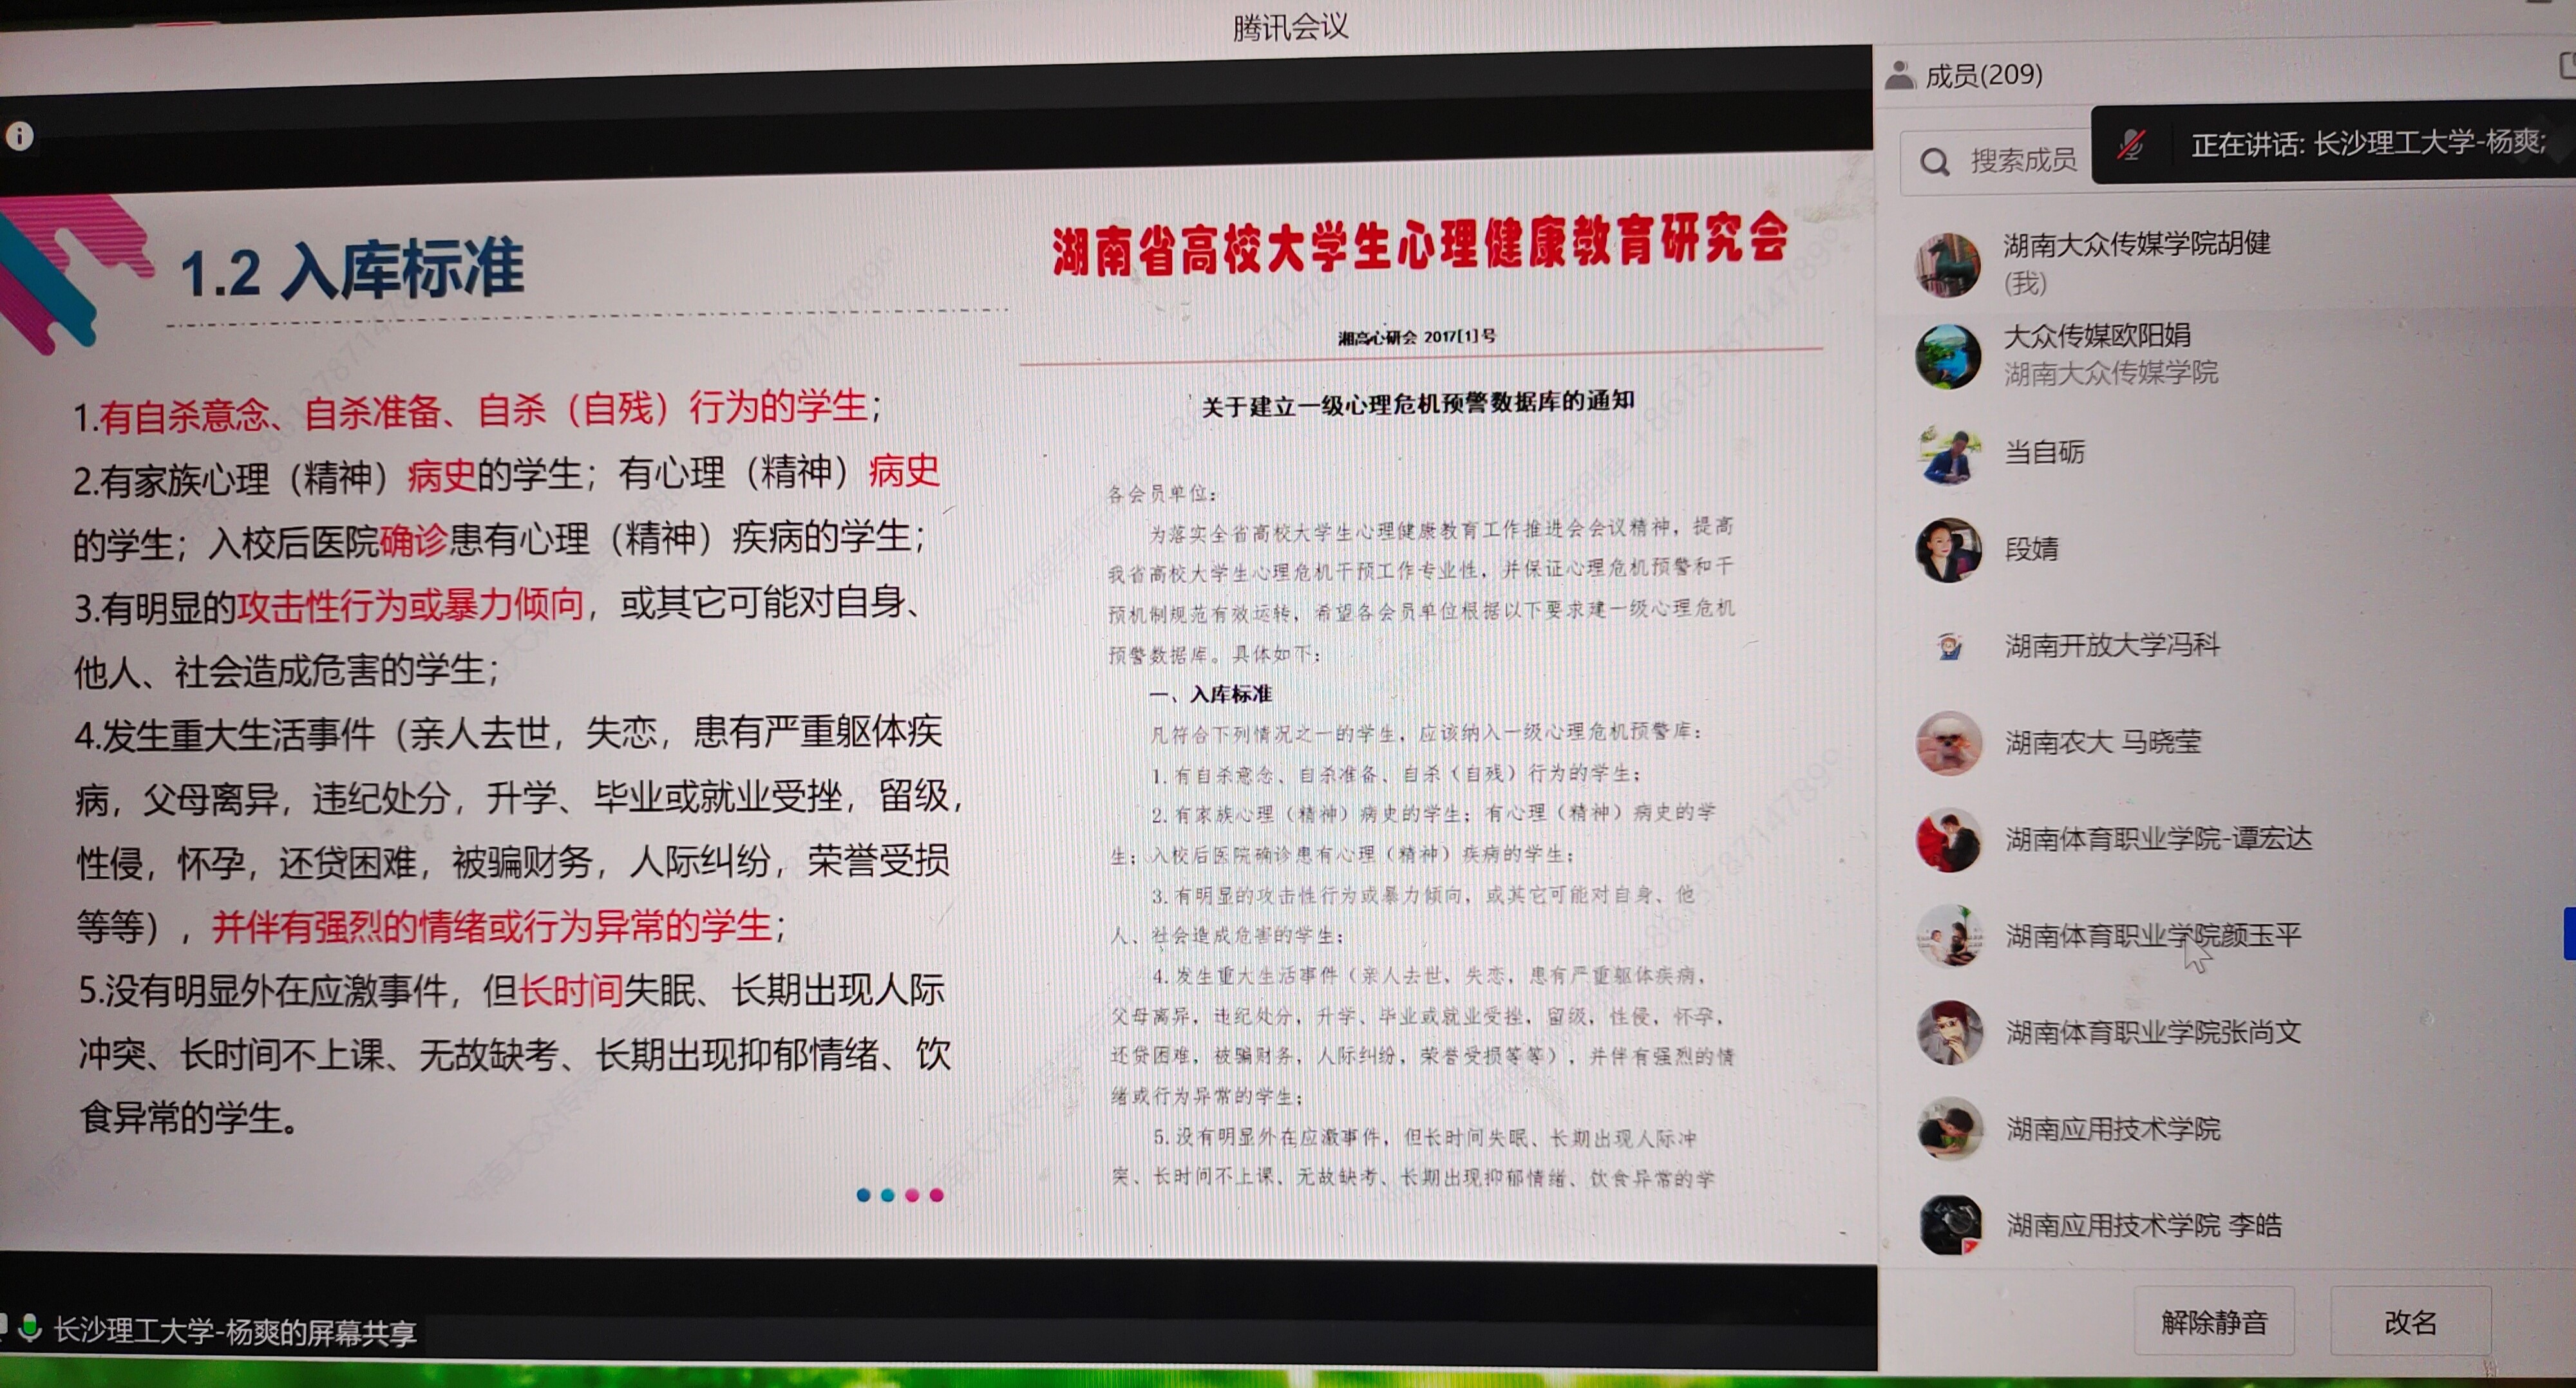Viewport: 2576px width, 1388px height.
Task: Select member 当自砺 in list
Action: [2044, 453]
